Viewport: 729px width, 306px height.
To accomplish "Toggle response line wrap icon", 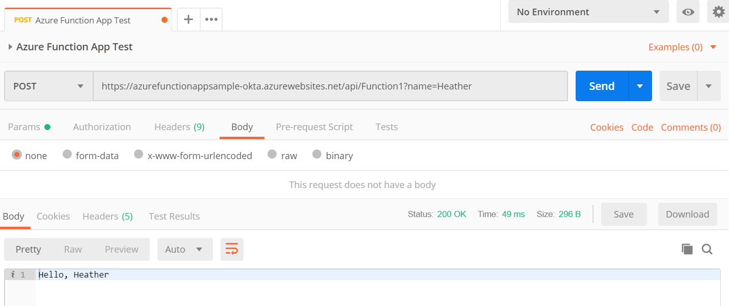I will point(232,249).
